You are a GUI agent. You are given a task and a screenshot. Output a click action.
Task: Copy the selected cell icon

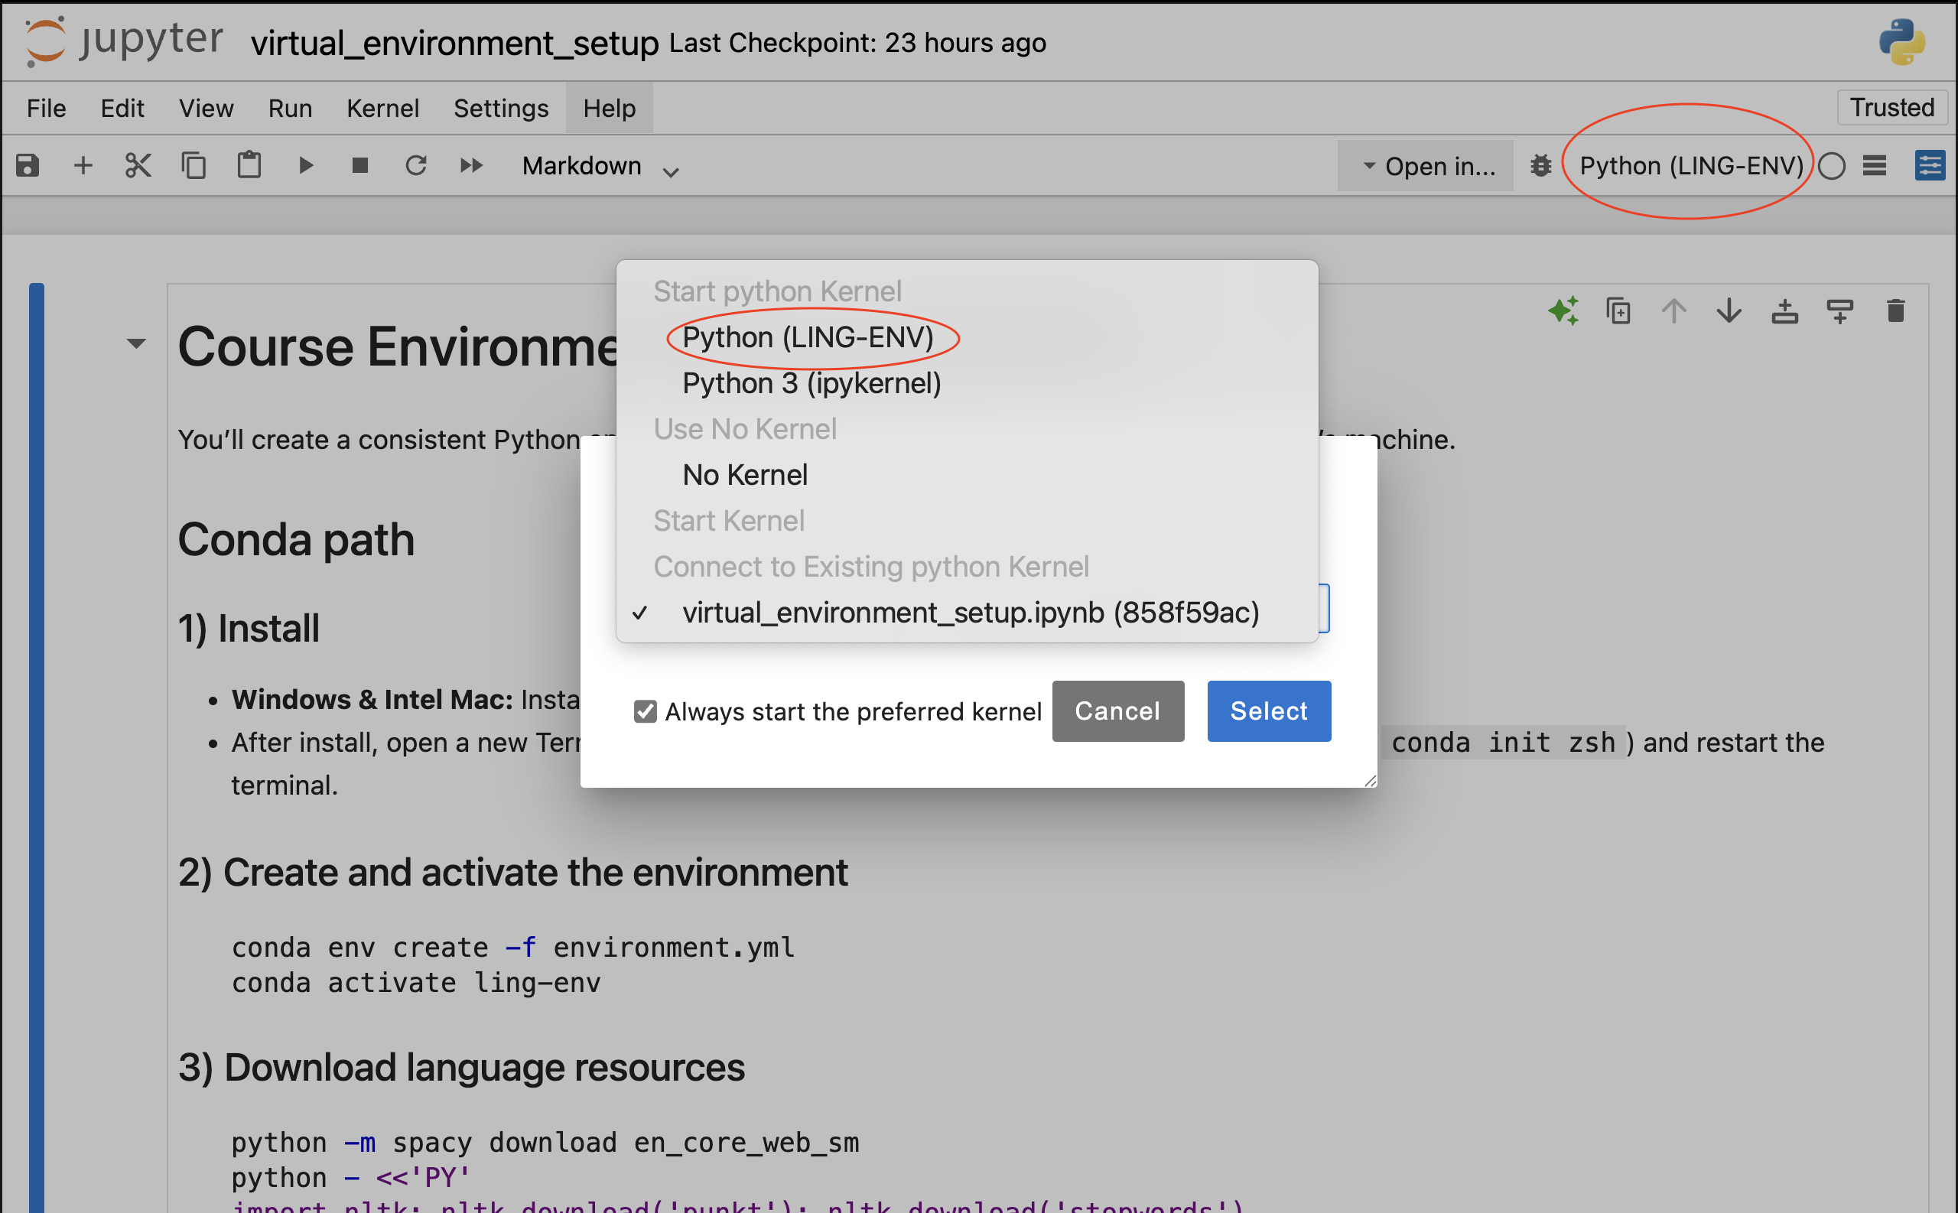tap(194, 166)
